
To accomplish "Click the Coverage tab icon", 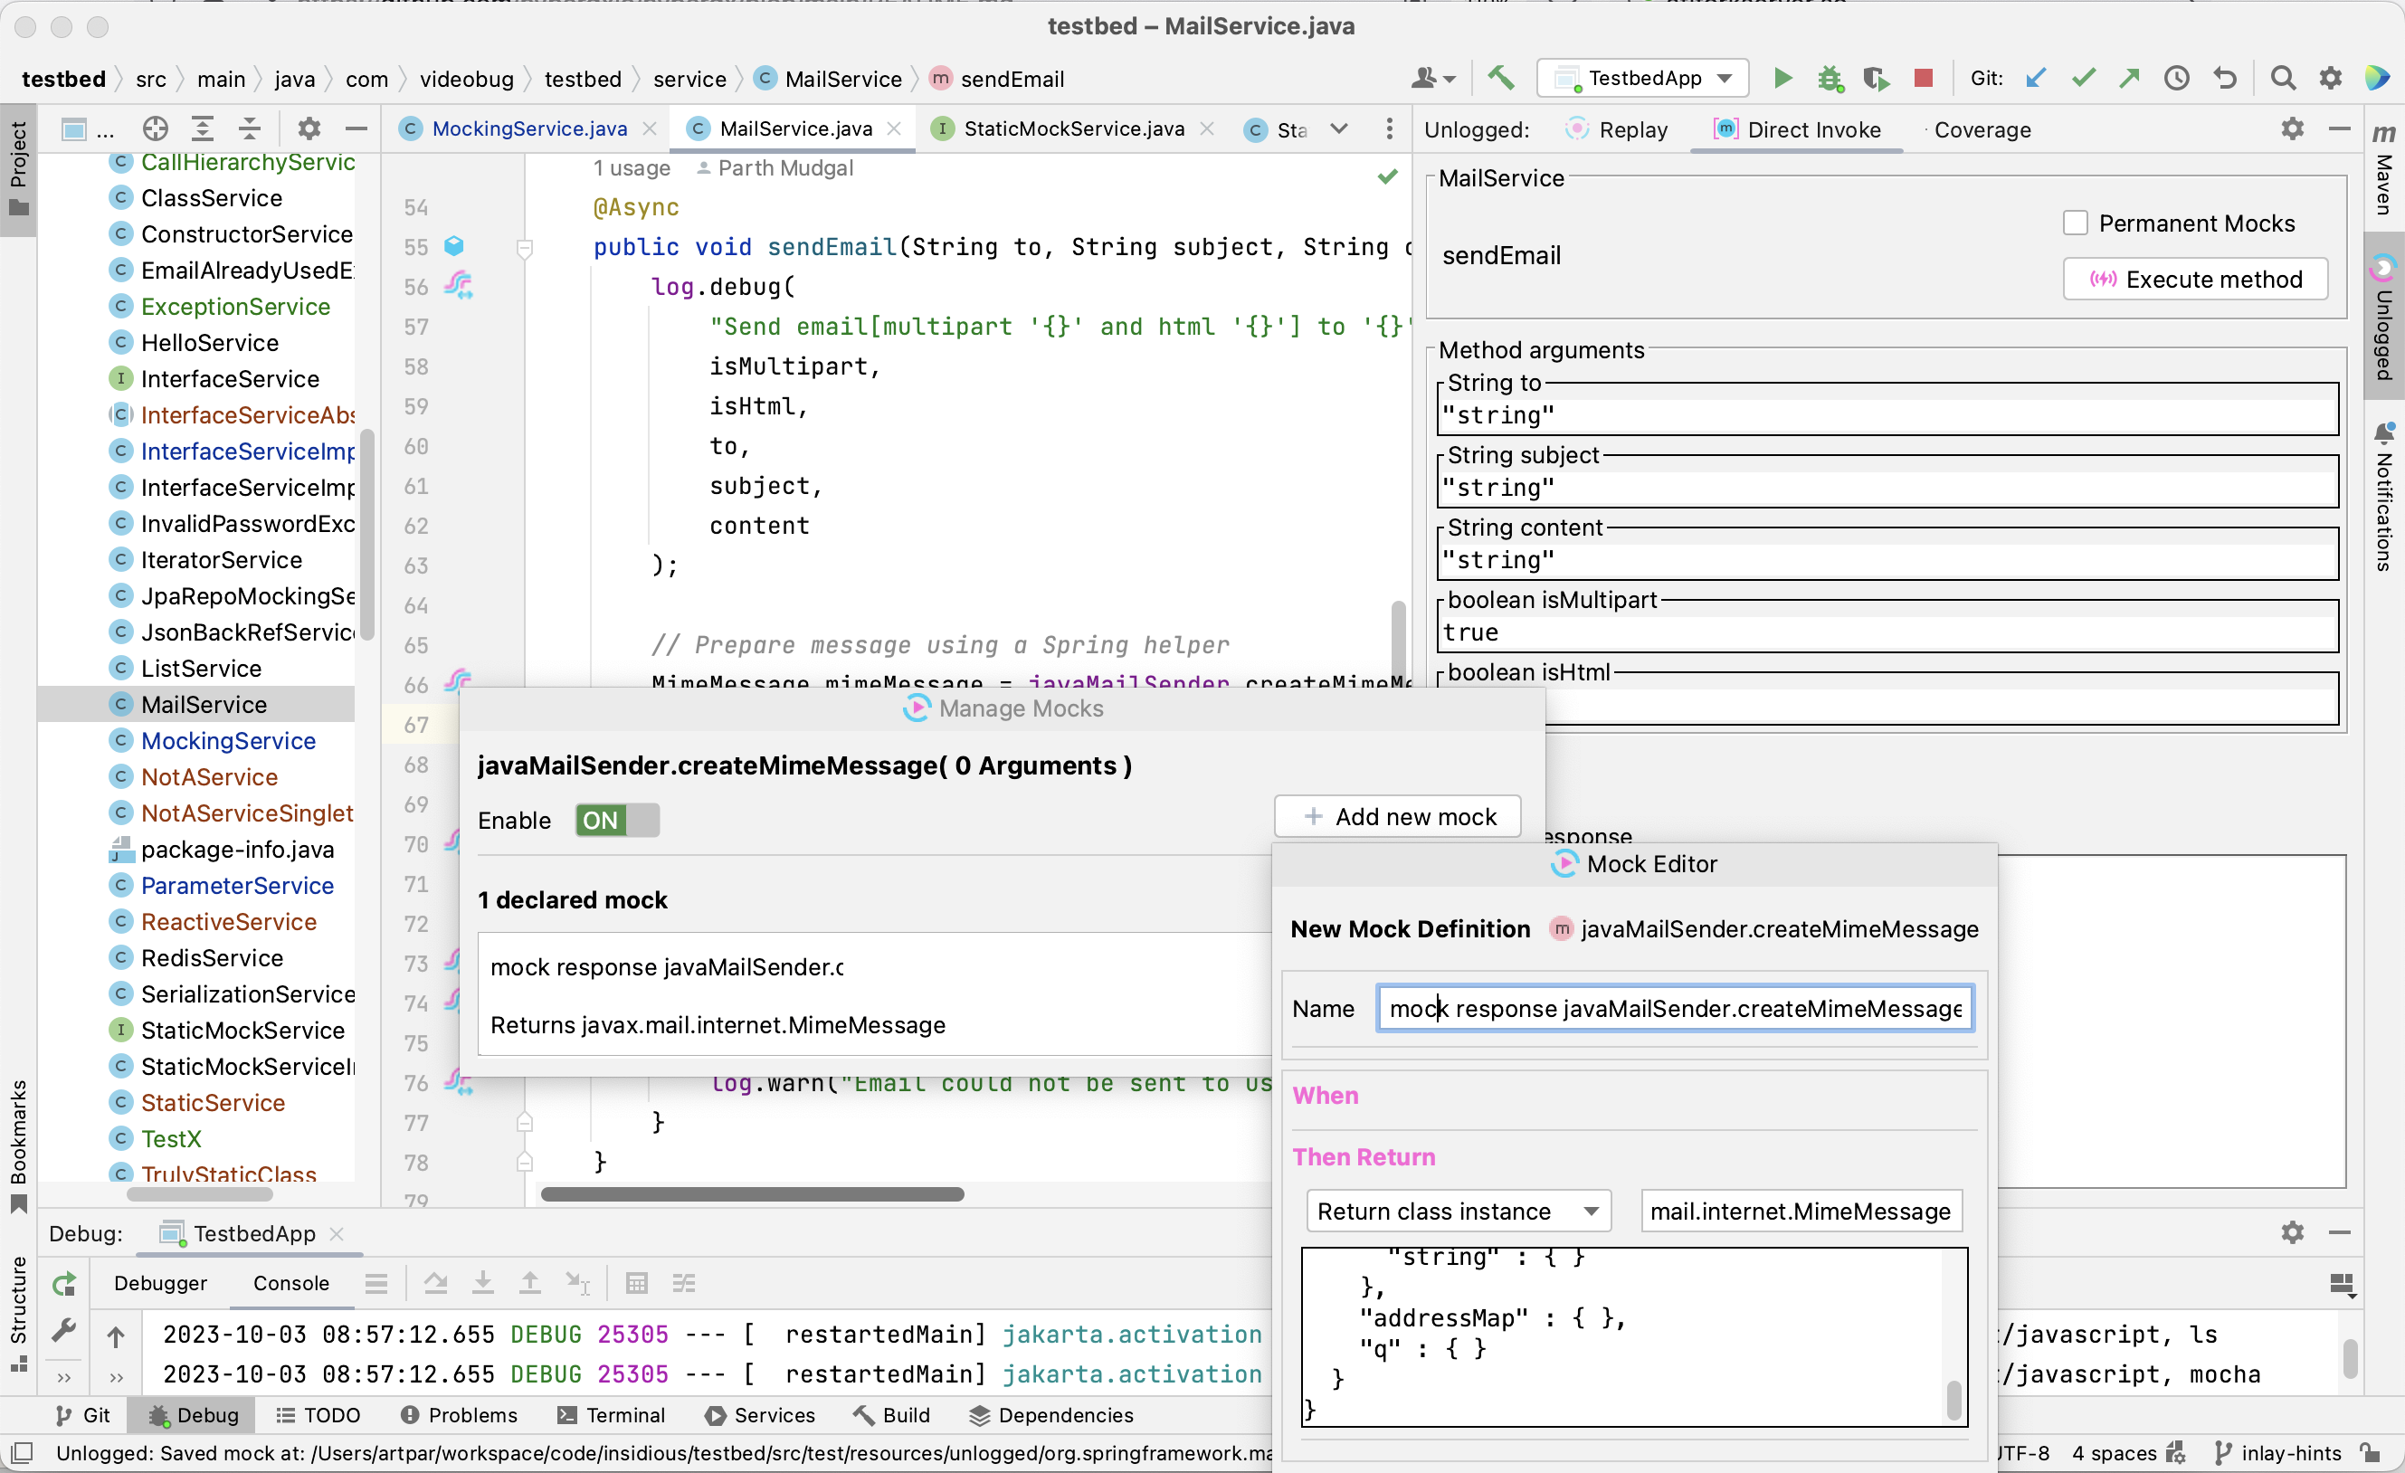I will [x=1982, y=128].
